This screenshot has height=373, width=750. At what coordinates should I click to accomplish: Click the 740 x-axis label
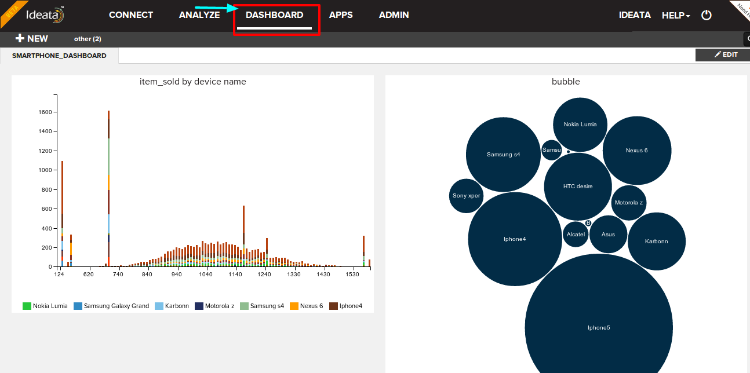pos(118,275)
